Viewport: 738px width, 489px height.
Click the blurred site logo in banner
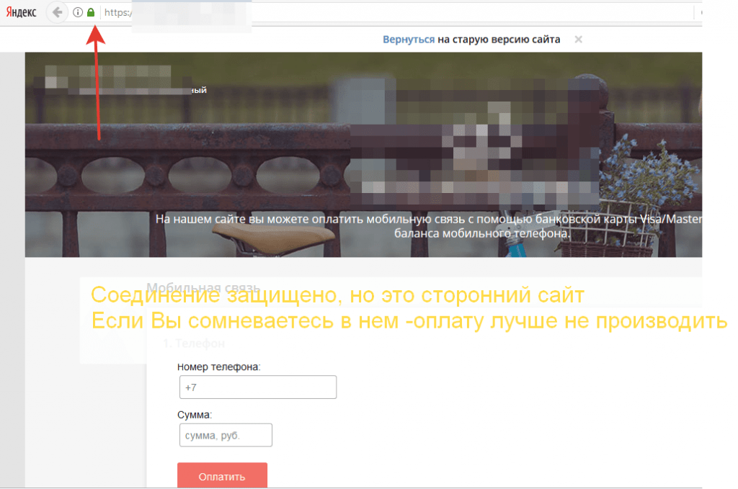point(108,79)
